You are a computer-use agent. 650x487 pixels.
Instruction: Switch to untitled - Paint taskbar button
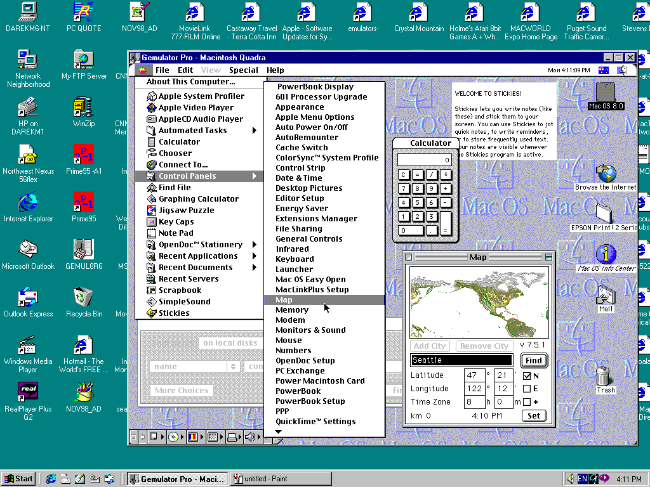pyautogui.click(x=281, y=479)
